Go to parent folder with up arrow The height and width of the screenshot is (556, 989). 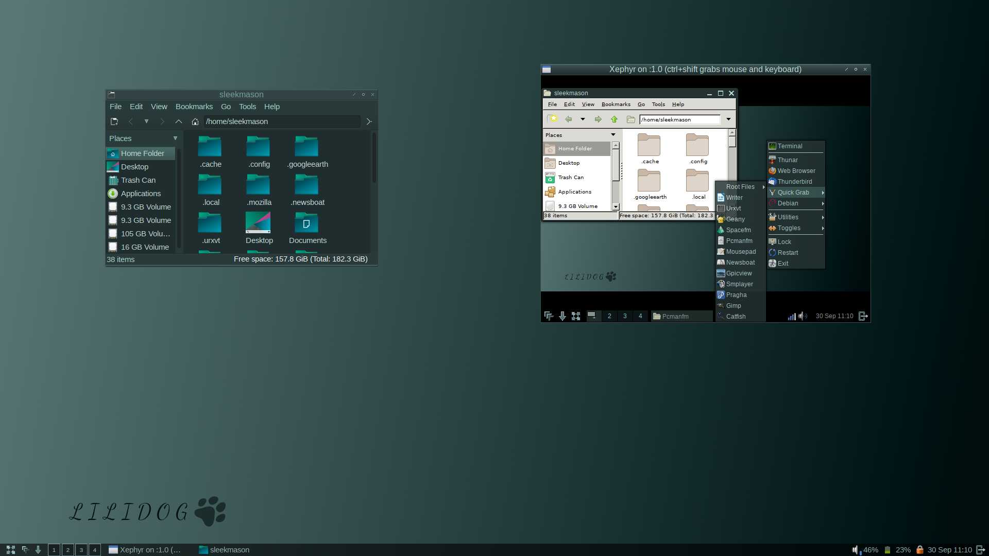[x=179, y=121]
